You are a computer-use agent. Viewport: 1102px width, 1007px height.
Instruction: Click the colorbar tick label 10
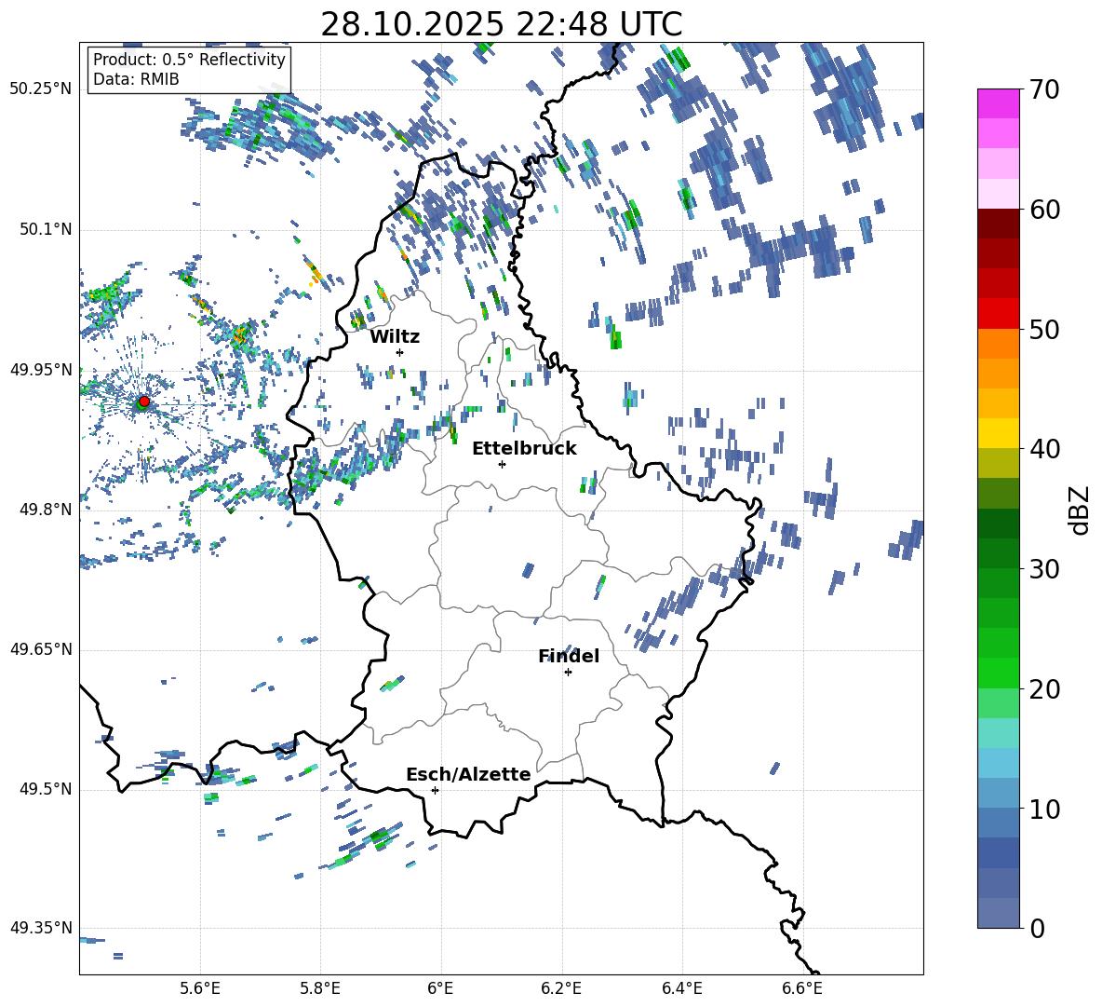(1043, 809)
